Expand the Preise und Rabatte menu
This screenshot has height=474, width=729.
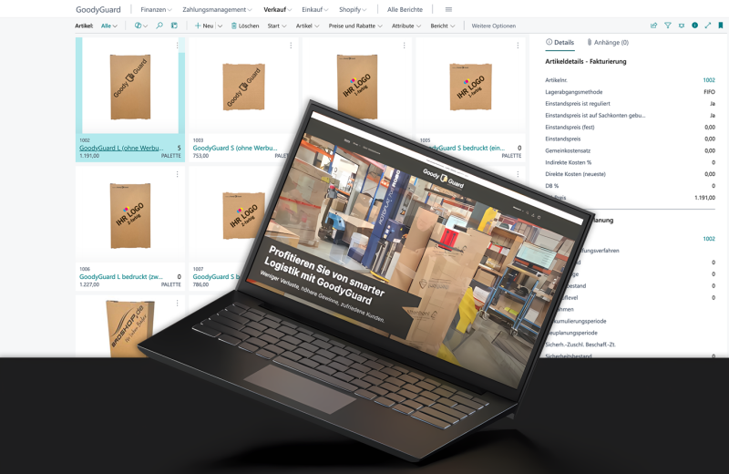(x=355, y=26)
